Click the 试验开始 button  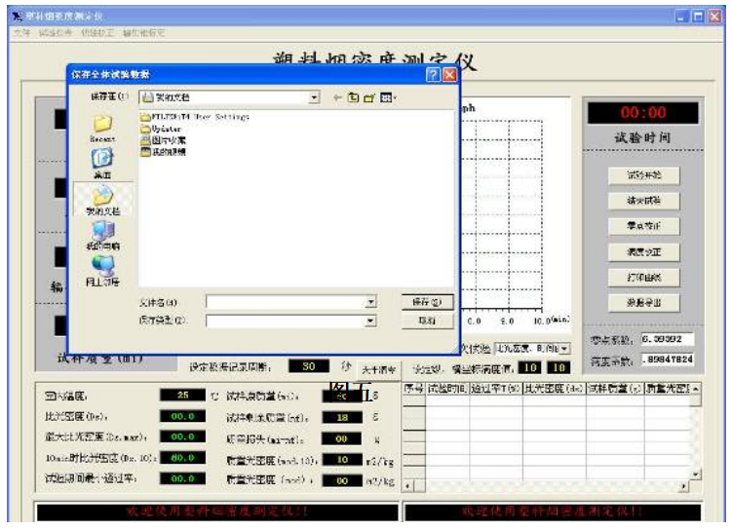[644, 175]
